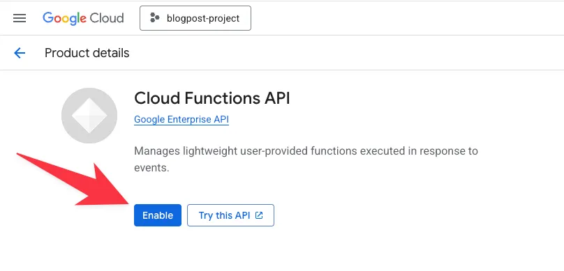Go back with the blue arrow
This screenshot has height=271, width=564.
[x=20, y=53]
